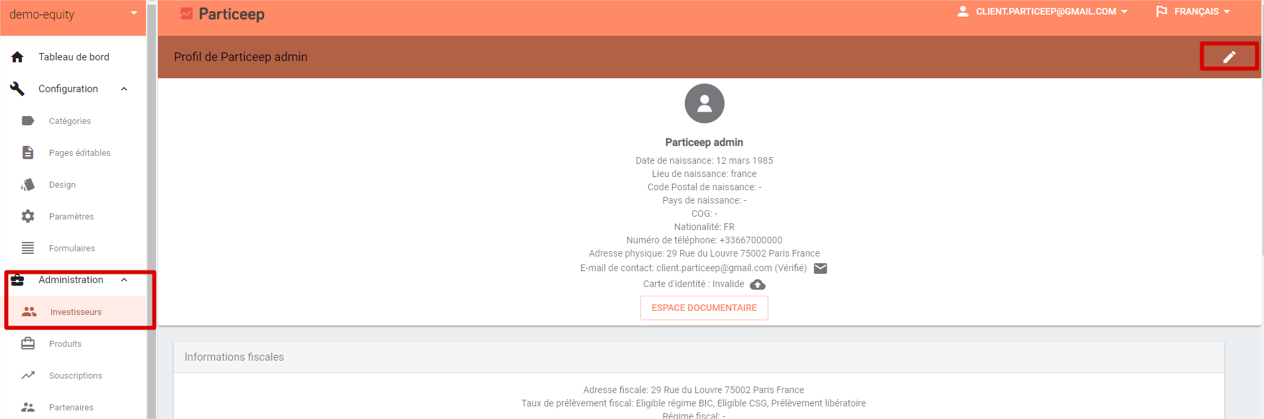The width and height of the screenshot is (1264, 419).
Task: Open the demo-equity dropdown
Action: (73, 15)
